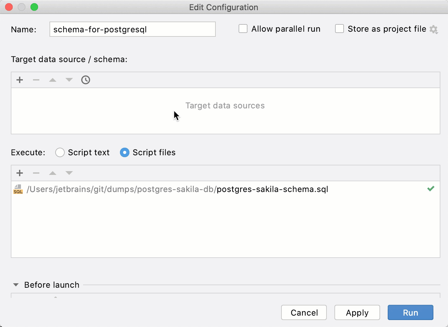Move the selected script file up
This screenshot has width=448, height=327.
coord(52,173)
